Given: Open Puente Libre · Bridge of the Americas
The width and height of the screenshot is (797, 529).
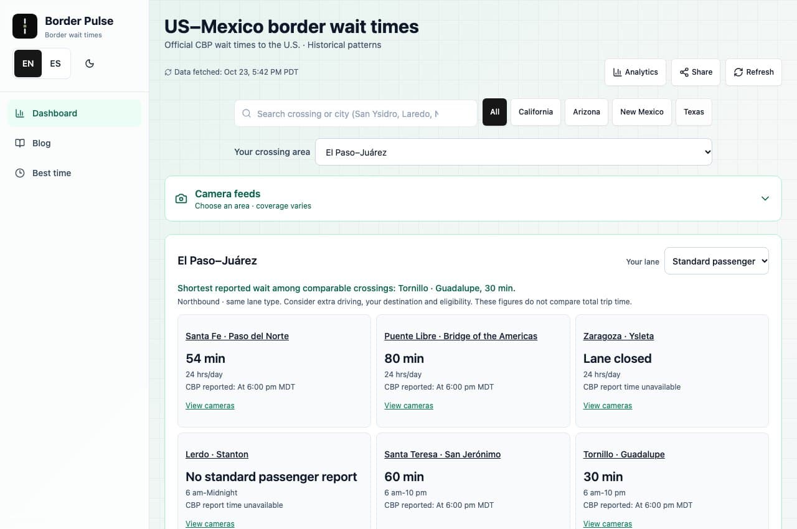Looking at the screenshot, I should tap(461, 336).
